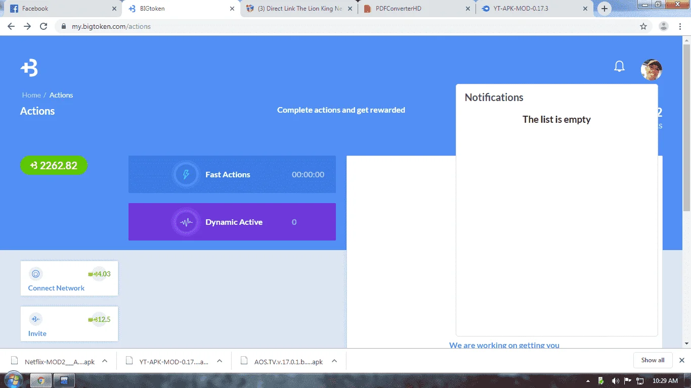Viewport: 691px width, 388px height.
Task: Click the BIGtoken logo
Action: tap(29, 68)
